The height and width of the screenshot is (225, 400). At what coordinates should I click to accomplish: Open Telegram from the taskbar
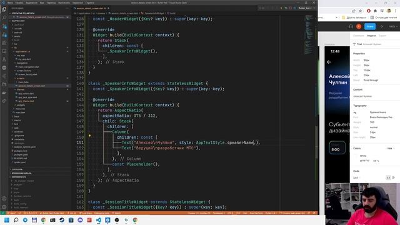pos(25,220)
